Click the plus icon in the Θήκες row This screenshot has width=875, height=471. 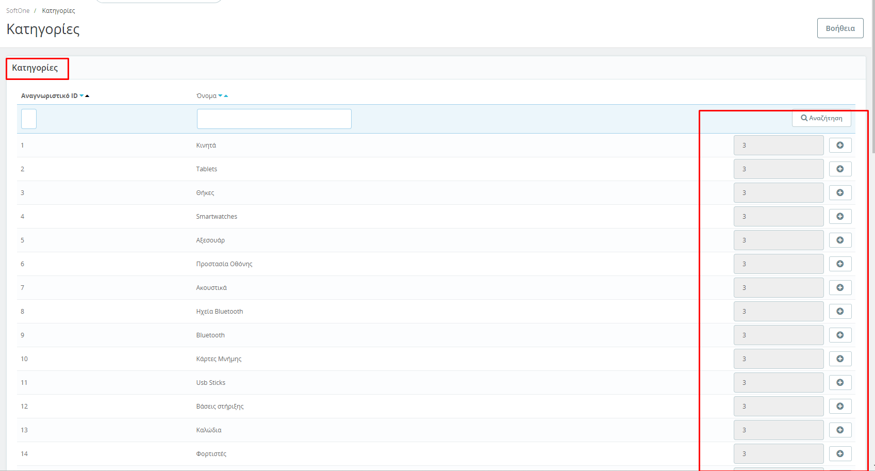[x=840, y=193]
